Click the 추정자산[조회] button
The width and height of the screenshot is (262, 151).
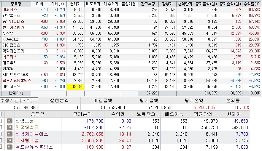coord(19,100)
